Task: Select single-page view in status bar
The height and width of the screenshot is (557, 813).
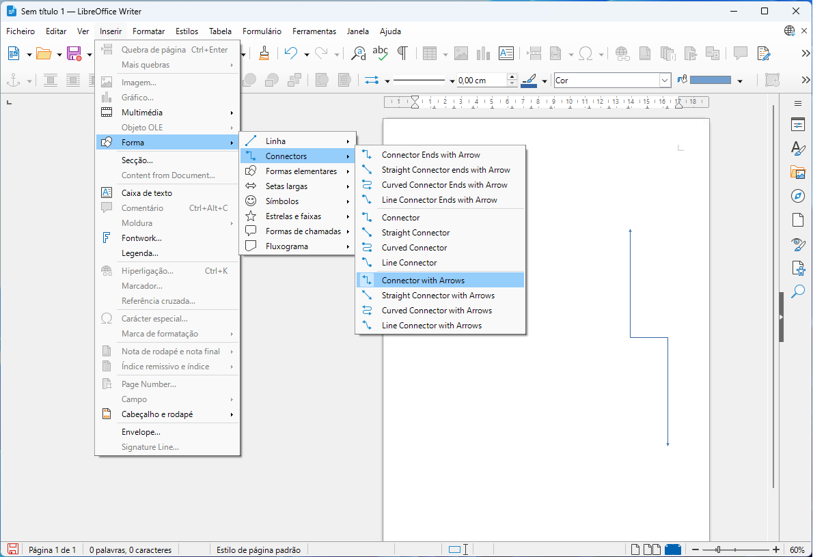Action: 635,549
